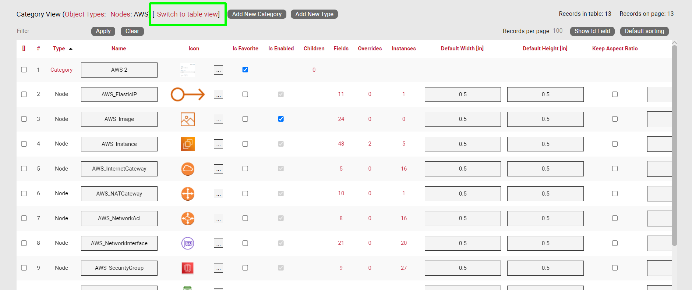This screenshot has height=290, width=692.
Task: Click the AWS_ElasticIP arrow icon
Action: (x=187, y=94)
